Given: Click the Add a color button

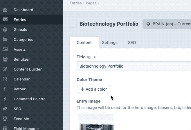Looking at the screenshot, I should click(x=94, y=89).
